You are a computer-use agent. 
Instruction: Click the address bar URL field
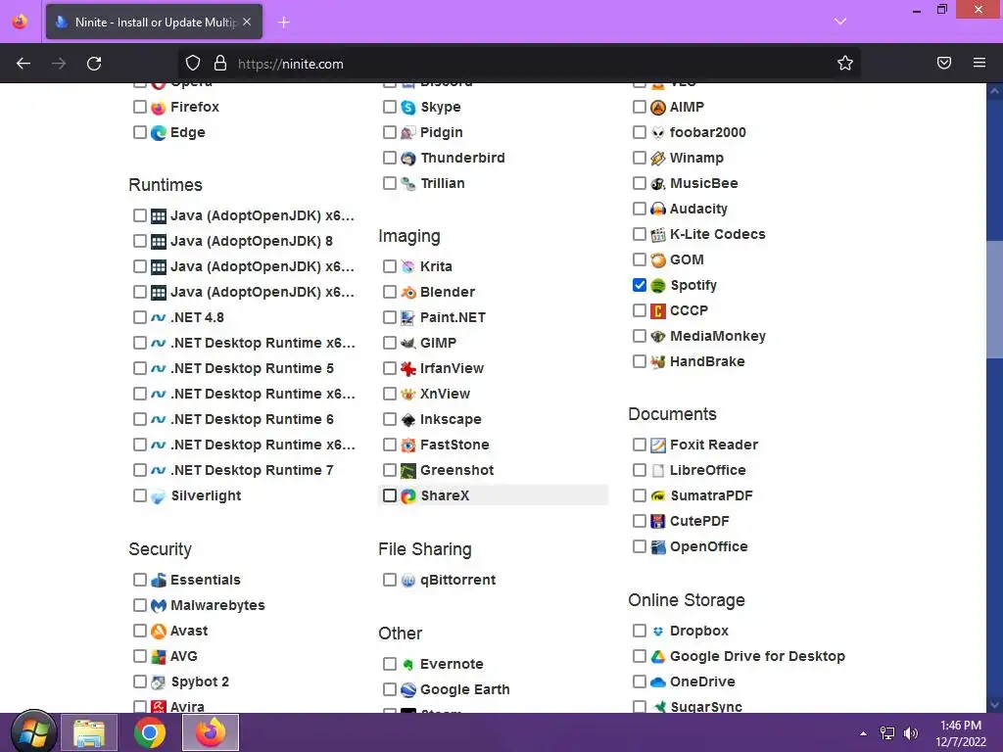[x=518, y=64]
